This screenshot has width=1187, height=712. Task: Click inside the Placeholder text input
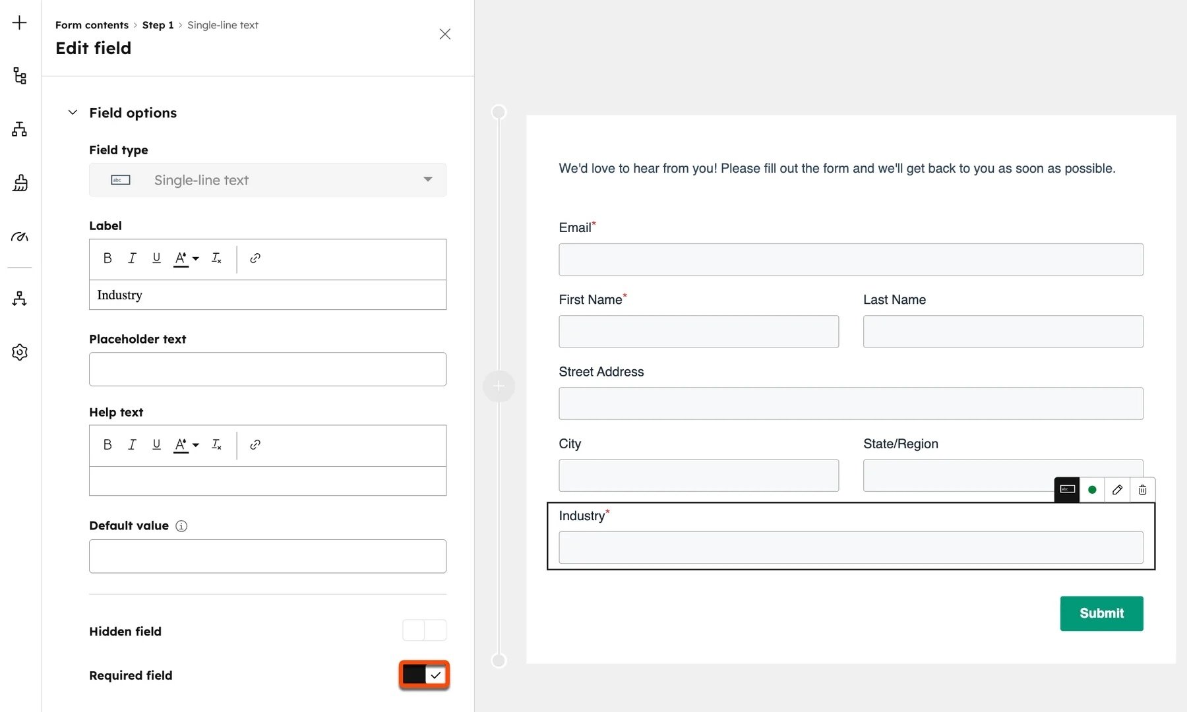coord(267,369)
